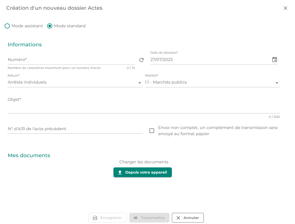Click the upload arrow icon in the green button
Image resolution: width=295 pixels, height=224 pixels.
tap(120, 172)
